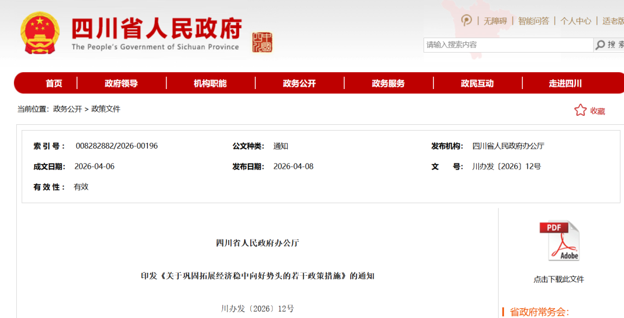Select 政民互动 menu item
Viewport: 624px width, 318px height.
pyautogui.click(x=477, y=83)
